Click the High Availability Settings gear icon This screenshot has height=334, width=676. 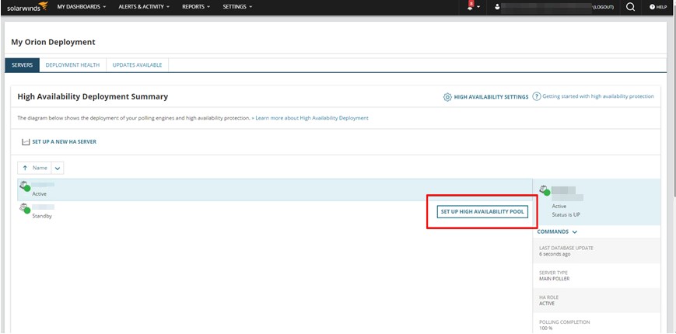[x=447, y=97]
